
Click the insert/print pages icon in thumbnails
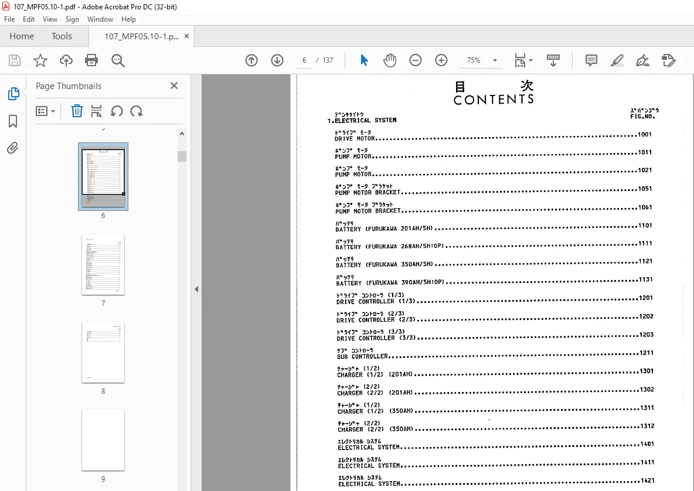[x=96, y=111]
